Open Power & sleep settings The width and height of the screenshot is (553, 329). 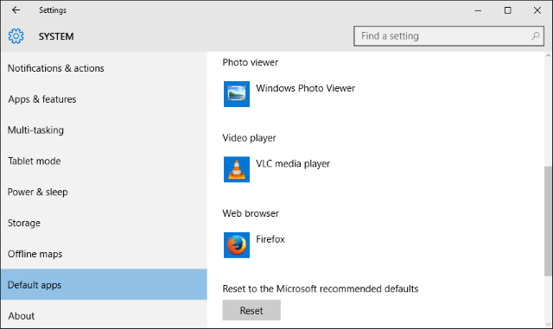pos(104,193)
